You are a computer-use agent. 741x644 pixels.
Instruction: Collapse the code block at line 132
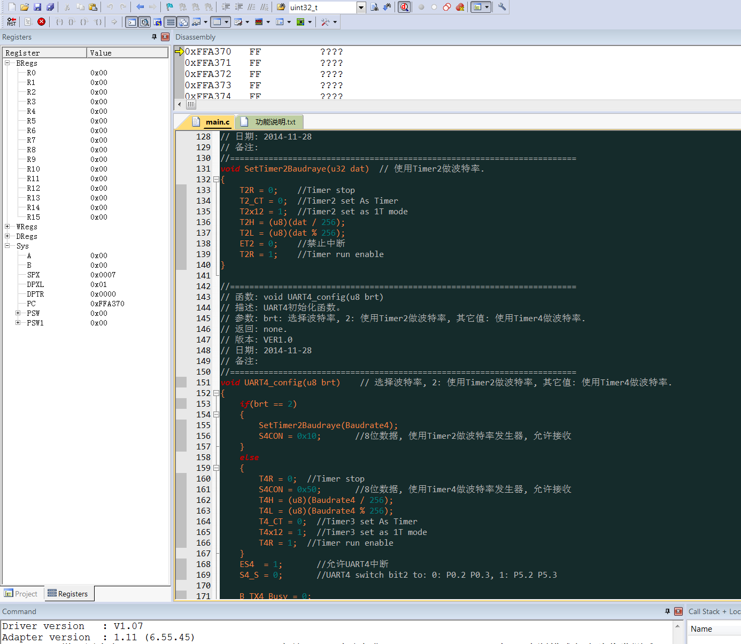click(x=216, y=180)
